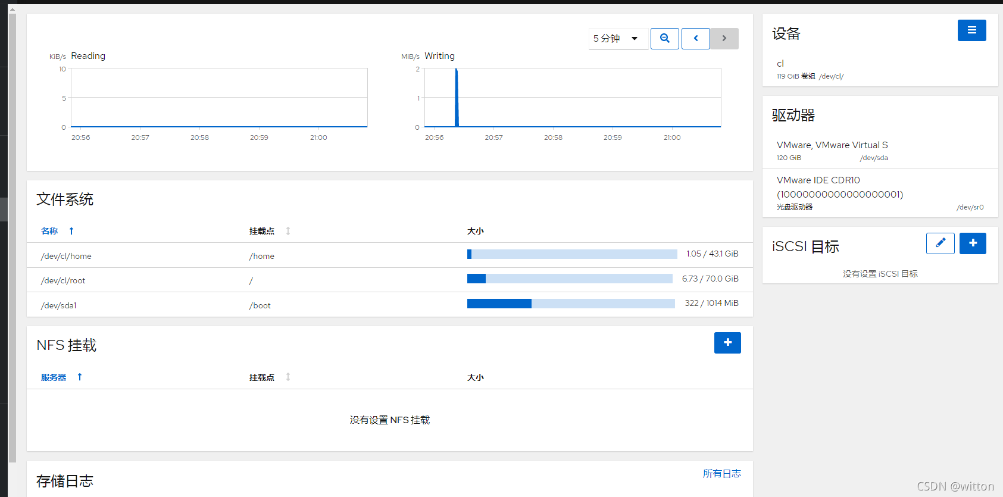Sort filesystems by name arrow
Viewport: 1003px width, 497px height.
click(71, 231)
